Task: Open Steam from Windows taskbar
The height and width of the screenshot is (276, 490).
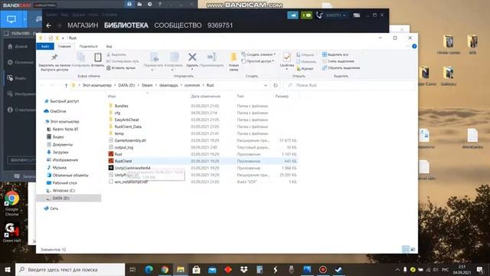Action: 338,269
